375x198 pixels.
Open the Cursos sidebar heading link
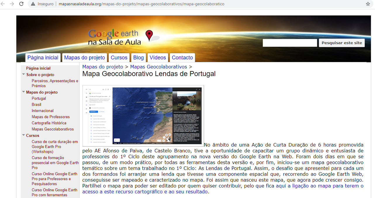click(x=33, y=135)
